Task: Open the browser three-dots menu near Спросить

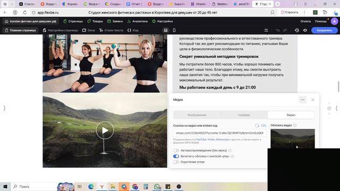Action: [304, 13]
